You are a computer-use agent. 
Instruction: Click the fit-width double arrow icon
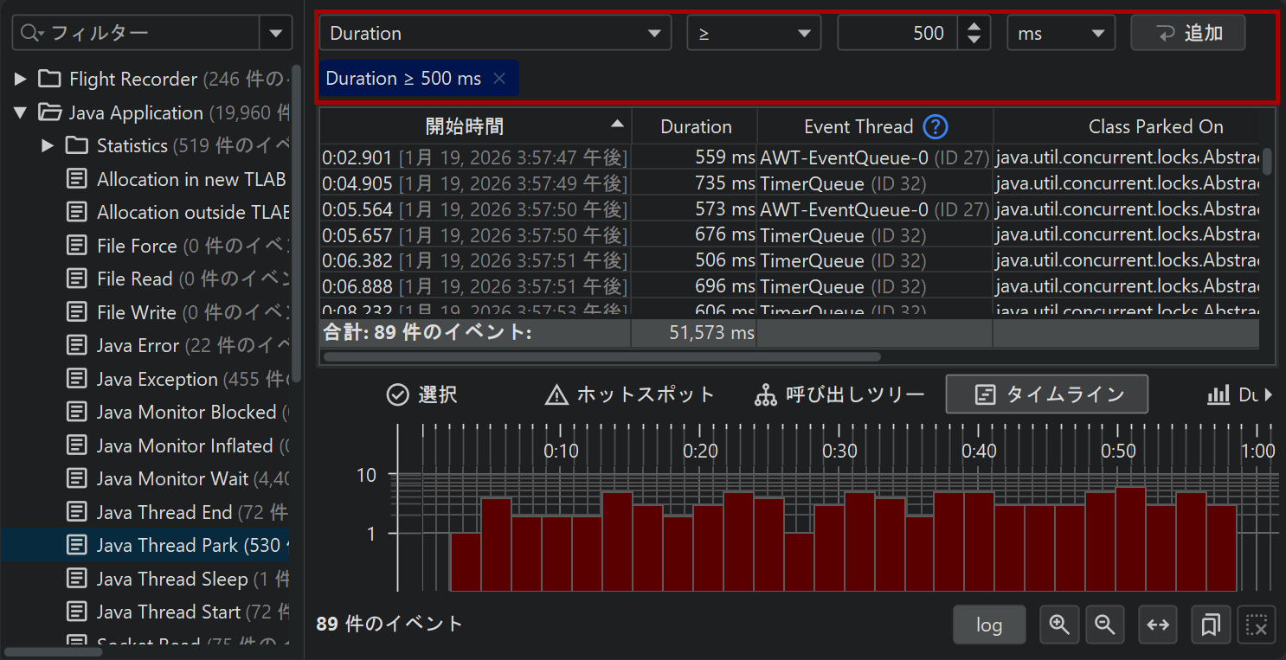point(1158,625)
